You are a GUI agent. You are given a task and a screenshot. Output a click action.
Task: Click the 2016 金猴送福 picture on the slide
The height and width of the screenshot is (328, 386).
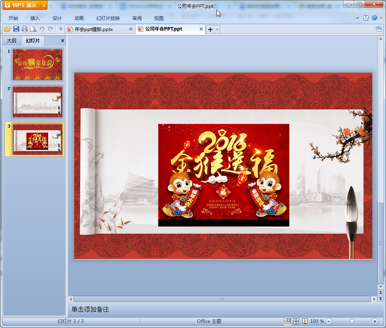[224, 175]
